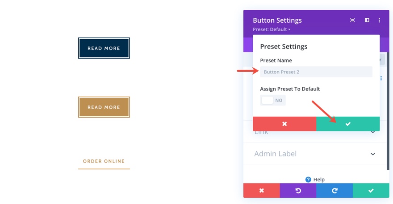
Task: Click the purple undo arrow icon
Action: 298,191
